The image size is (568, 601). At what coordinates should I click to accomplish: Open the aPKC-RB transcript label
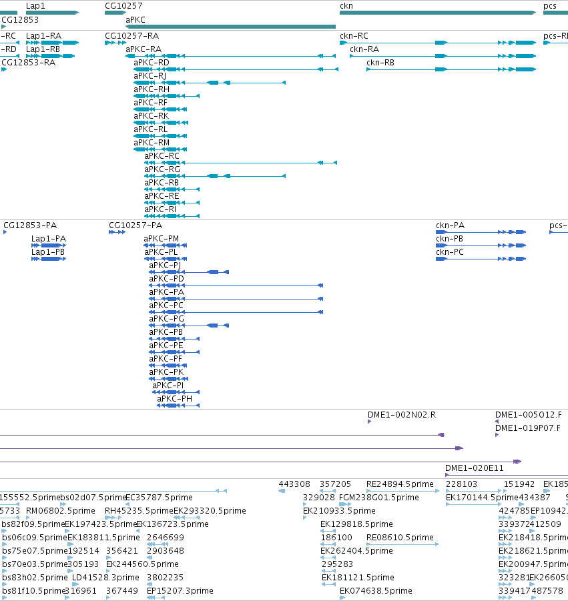click(x=162, y=183)
